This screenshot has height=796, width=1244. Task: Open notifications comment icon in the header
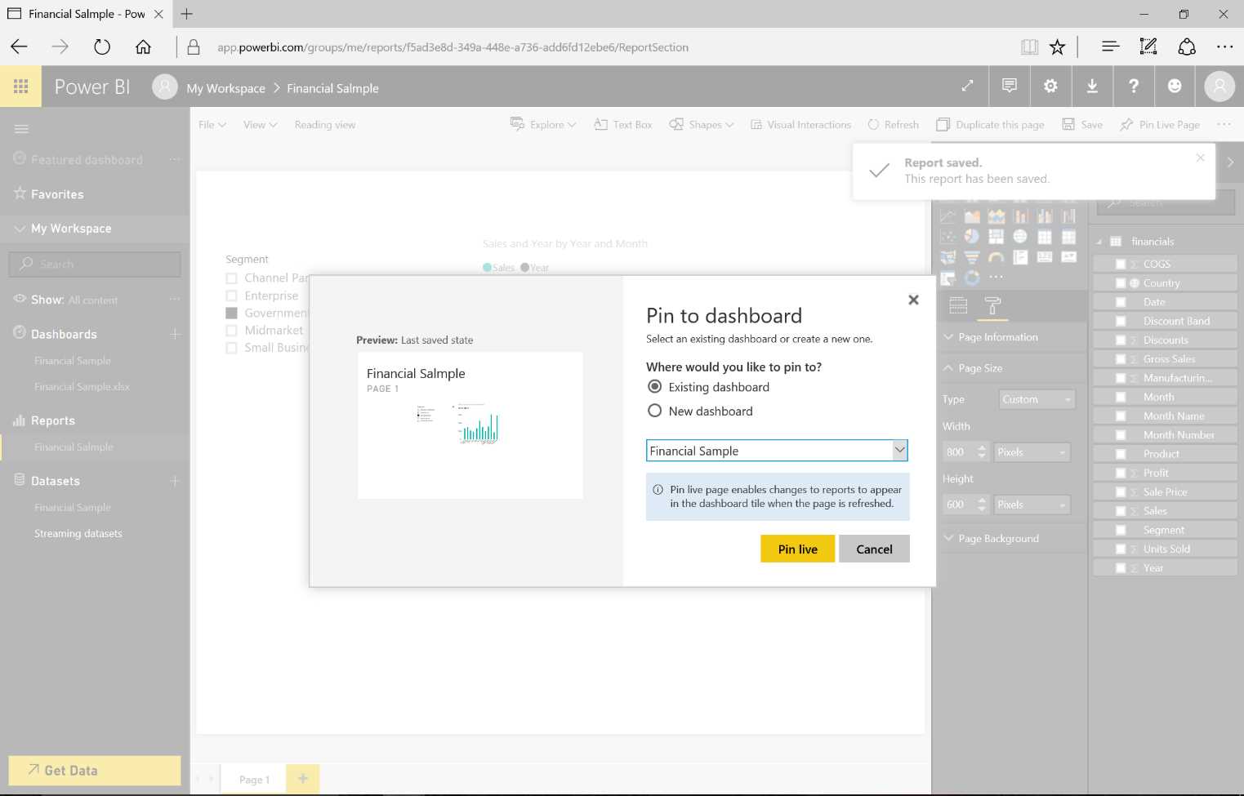[1010, 86]
